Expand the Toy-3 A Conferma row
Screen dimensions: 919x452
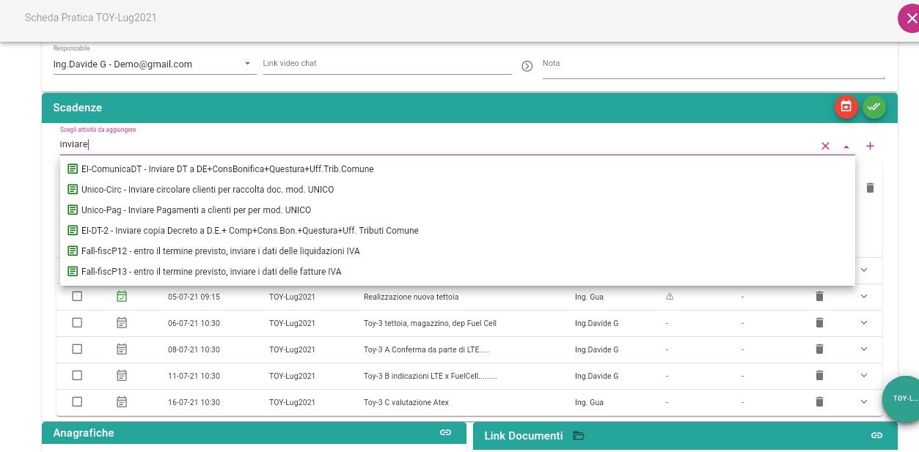864,349
